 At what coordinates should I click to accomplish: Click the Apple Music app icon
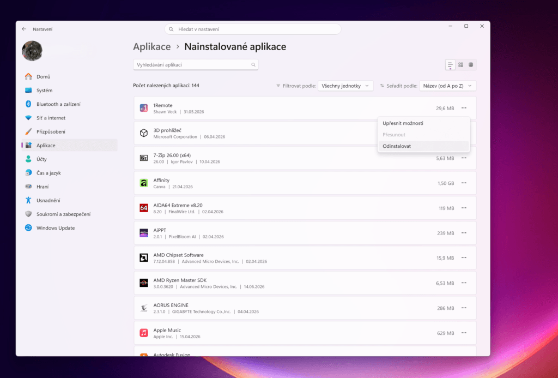click(144, 333)
